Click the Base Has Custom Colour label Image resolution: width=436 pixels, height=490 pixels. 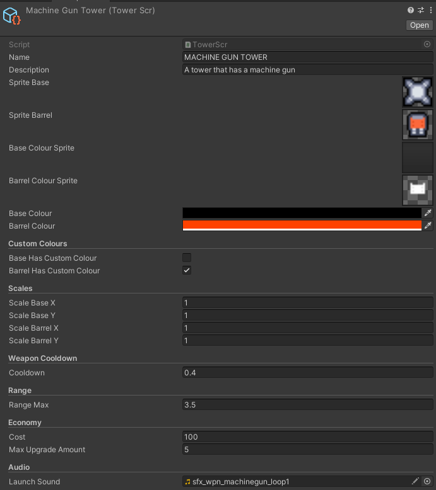pos(52,258)
